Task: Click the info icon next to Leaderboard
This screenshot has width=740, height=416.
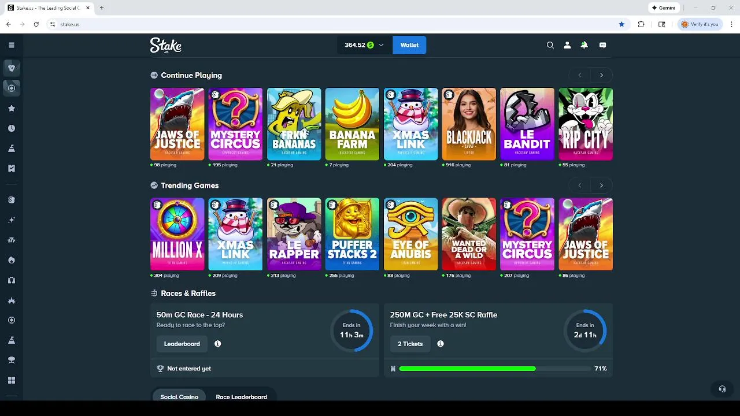Action: pyautogui.click(x=217, y=344)
